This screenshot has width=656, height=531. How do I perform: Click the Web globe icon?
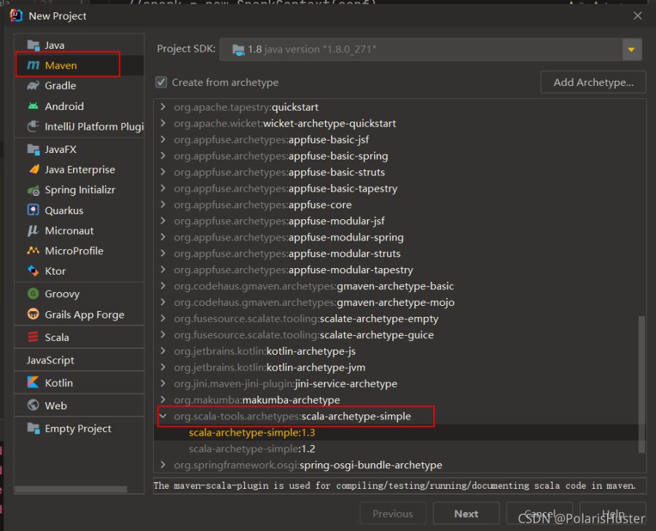(33, 405)
